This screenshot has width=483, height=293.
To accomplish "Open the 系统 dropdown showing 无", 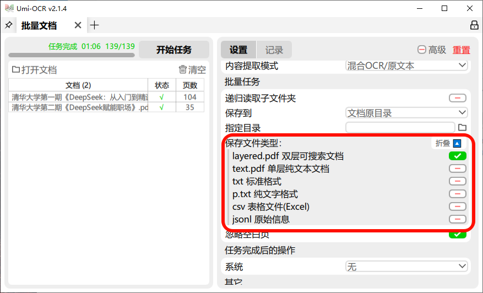I will 406,267.
